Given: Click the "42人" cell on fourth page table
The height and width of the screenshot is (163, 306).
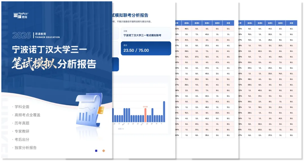Looking at the screenshot, I should coord(260,51).
